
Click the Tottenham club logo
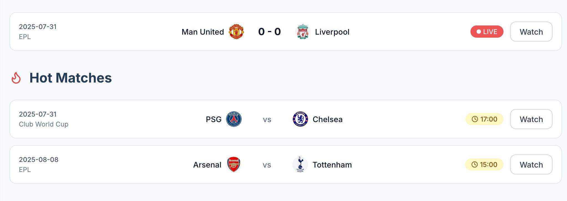(x=300, y=164)
